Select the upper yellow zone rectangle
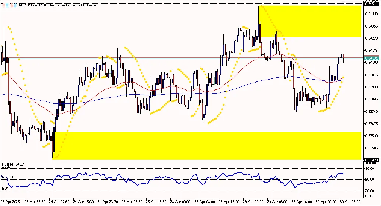The image size is (381, 206). [x=310, y=21]
